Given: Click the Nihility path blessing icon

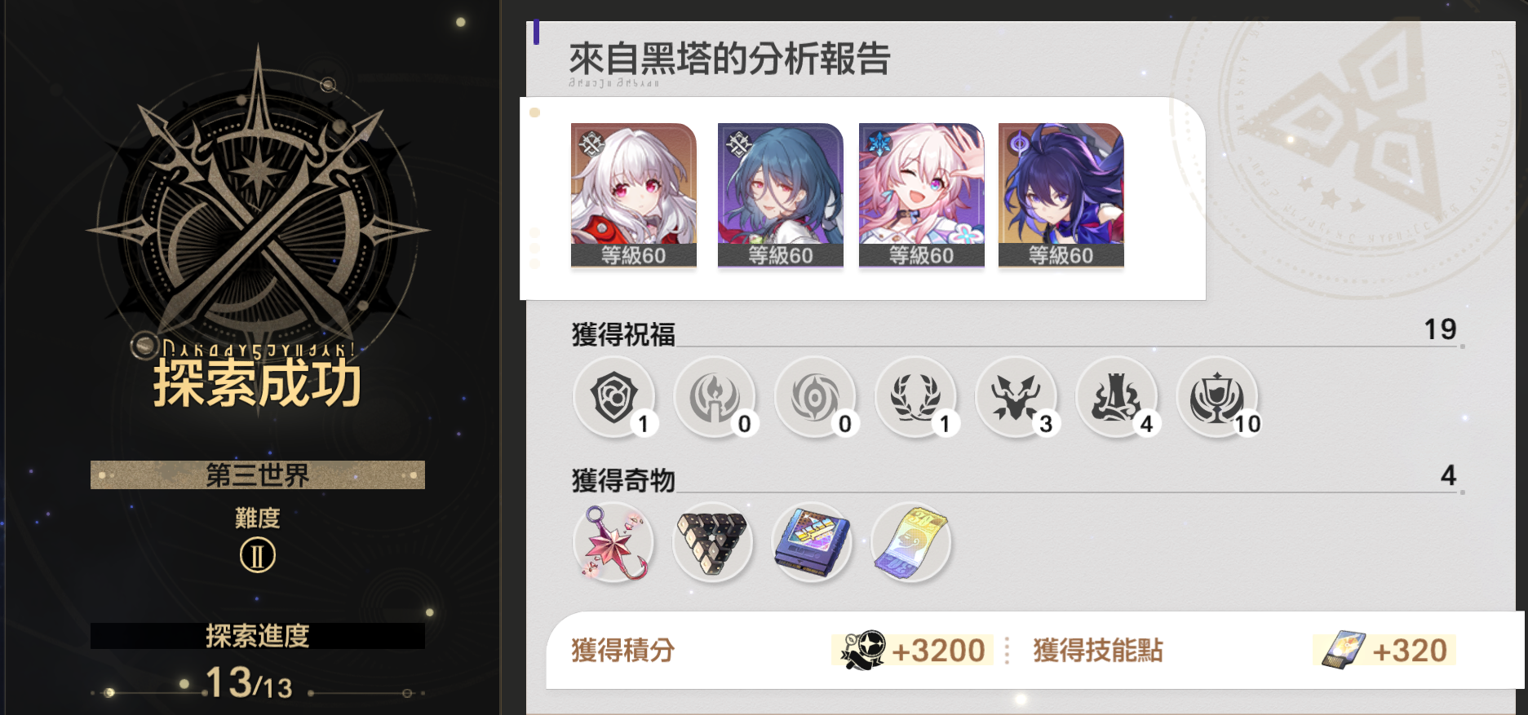Looking at the screenshot, I should click(815, 397).
